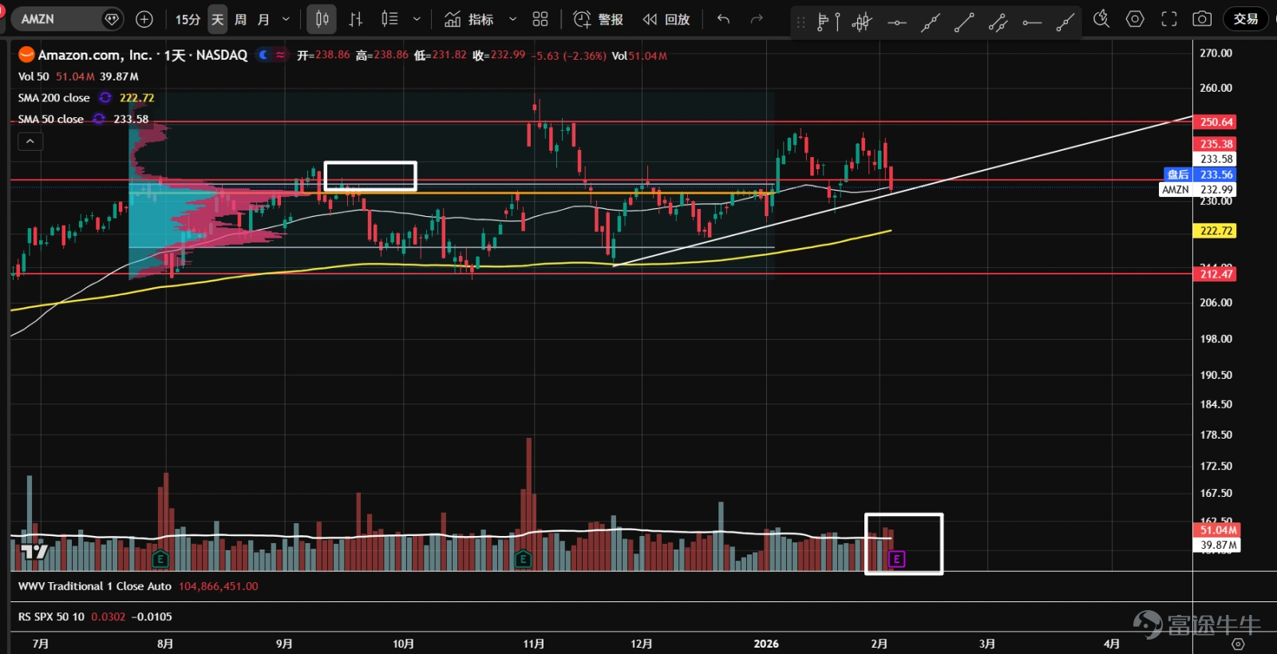Select the RS SPX 50 10 legend
Screen dimensions: 1277x654
tap(51, 617)
